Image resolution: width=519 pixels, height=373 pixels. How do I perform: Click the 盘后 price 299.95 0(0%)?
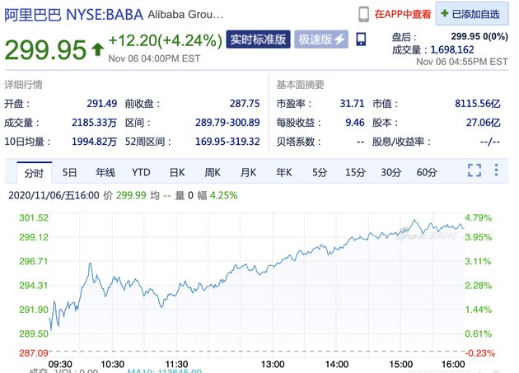[479, 36]
